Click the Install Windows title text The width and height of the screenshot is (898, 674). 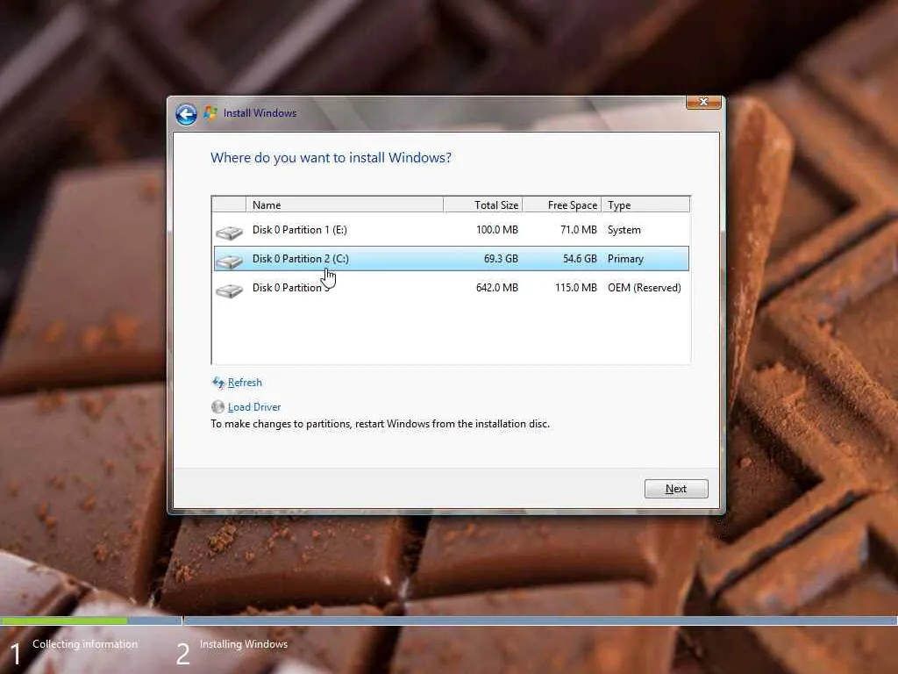point(260,113)
